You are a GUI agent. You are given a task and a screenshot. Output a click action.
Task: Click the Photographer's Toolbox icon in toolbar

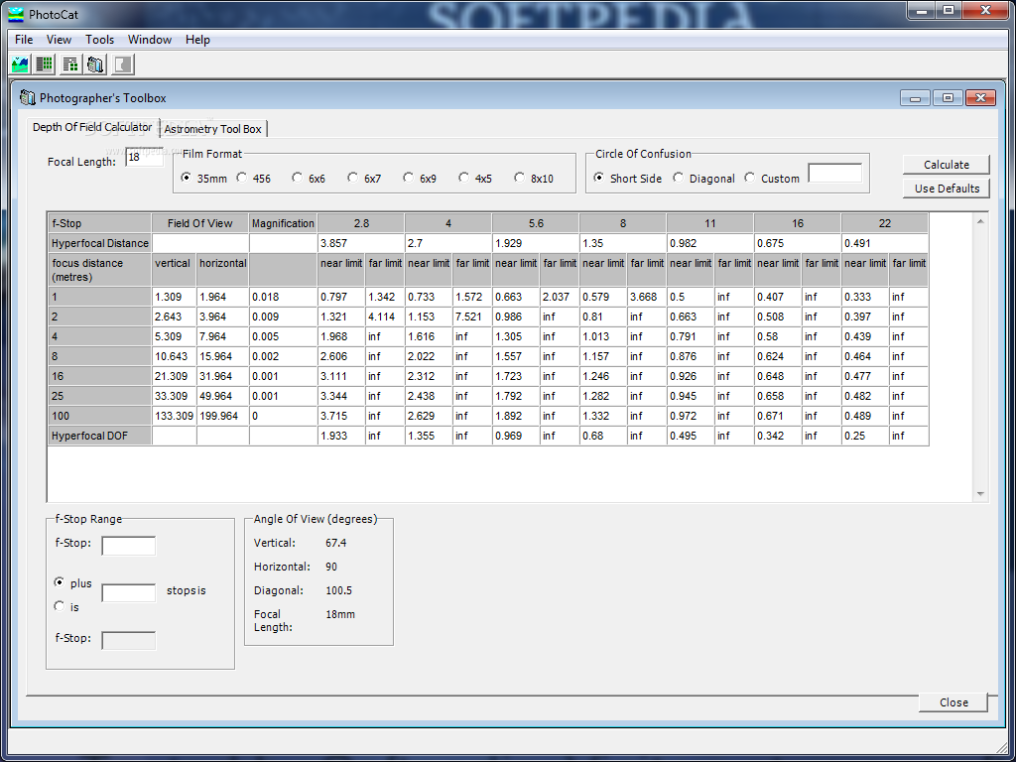coord(96,64)
